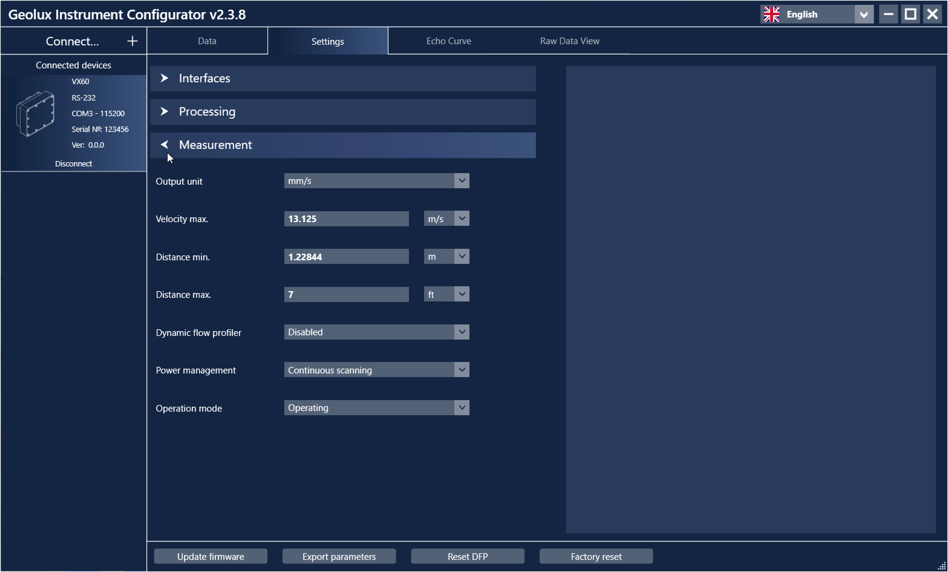Viewport: 948px width, 572px height.
Task: Expand the Processing section arrow
Action: [164, 112]
